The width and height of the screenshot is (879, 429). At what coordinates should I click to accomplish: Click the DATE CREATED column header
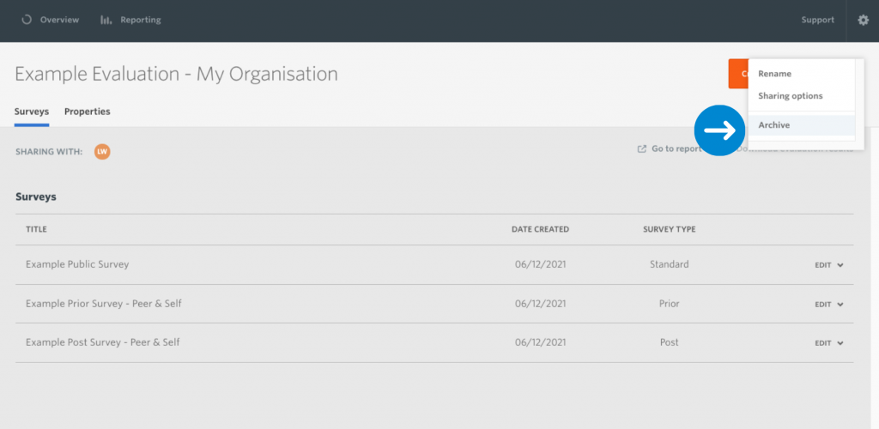click(x=541, y=229)
